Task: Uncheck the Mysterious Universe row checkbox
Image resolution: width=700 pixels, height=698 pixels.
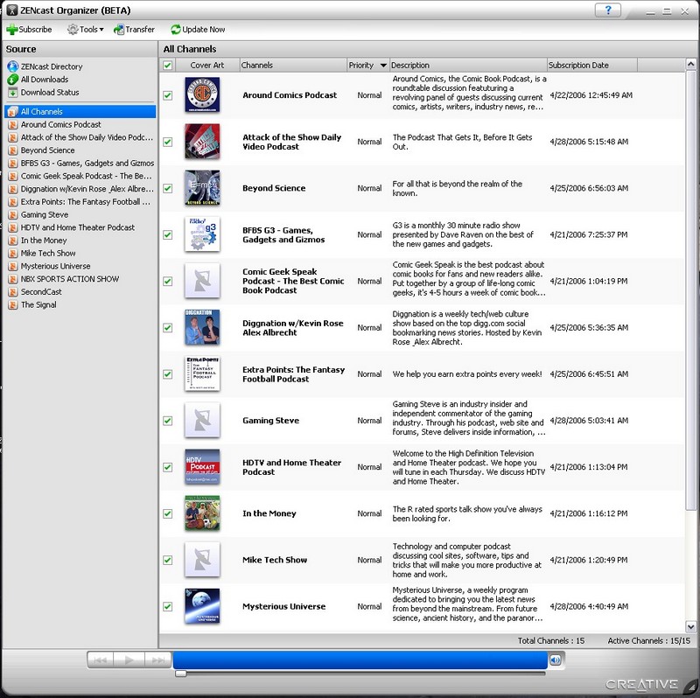Action: coord(167,606)
